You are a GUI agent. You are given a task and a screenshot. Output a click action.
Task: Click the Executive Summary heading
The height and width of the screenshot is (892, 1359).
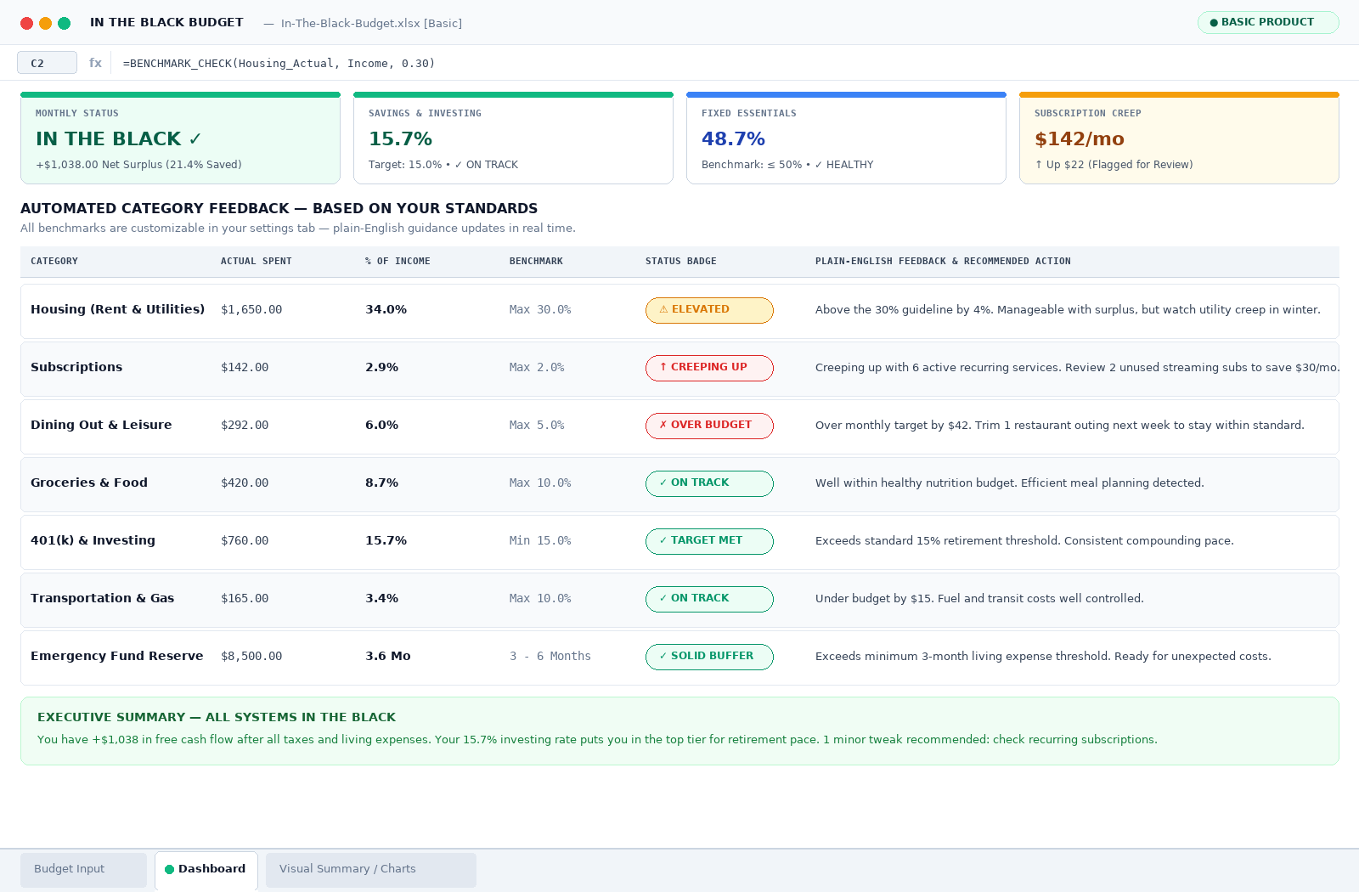[x=217, y=717]
